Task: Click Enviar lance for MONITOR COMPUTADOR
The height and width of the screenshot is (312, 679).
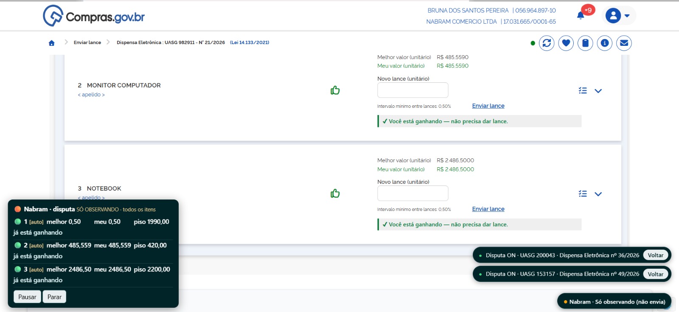Action: 488,106
